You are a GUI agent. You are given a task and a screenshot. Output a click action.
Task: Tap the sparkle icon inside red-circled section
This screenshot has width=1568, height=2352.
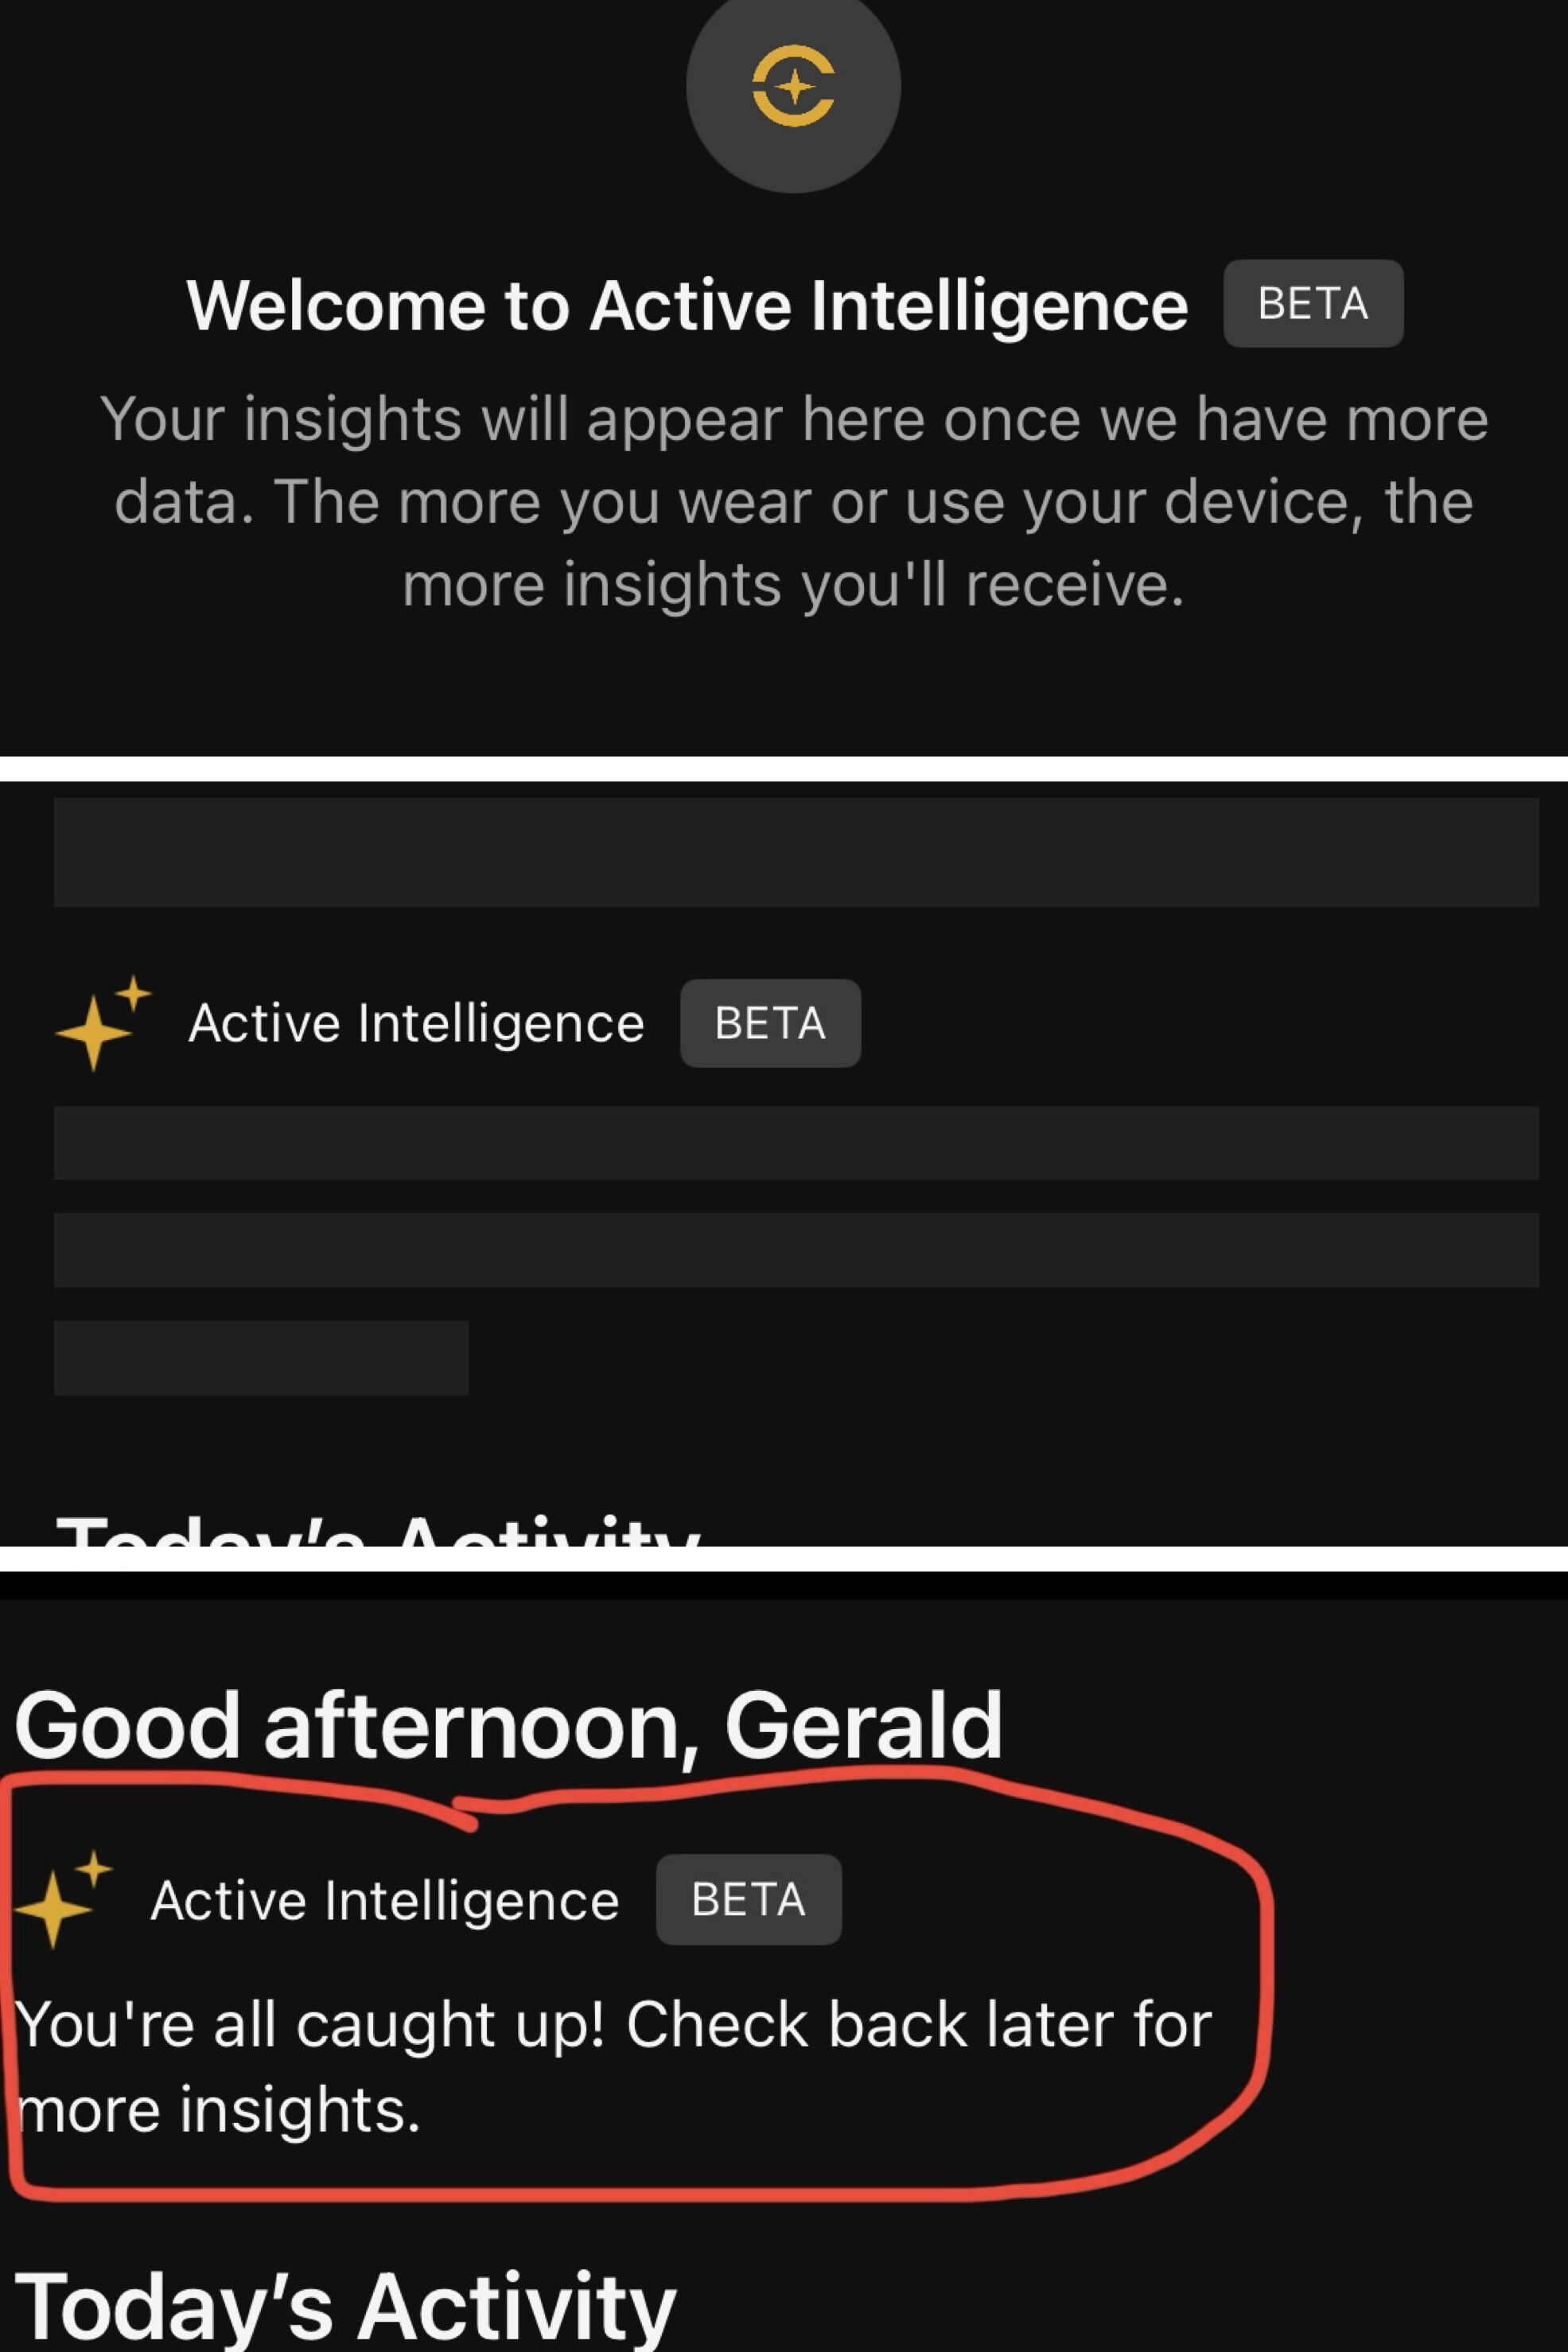point(64,1899)
